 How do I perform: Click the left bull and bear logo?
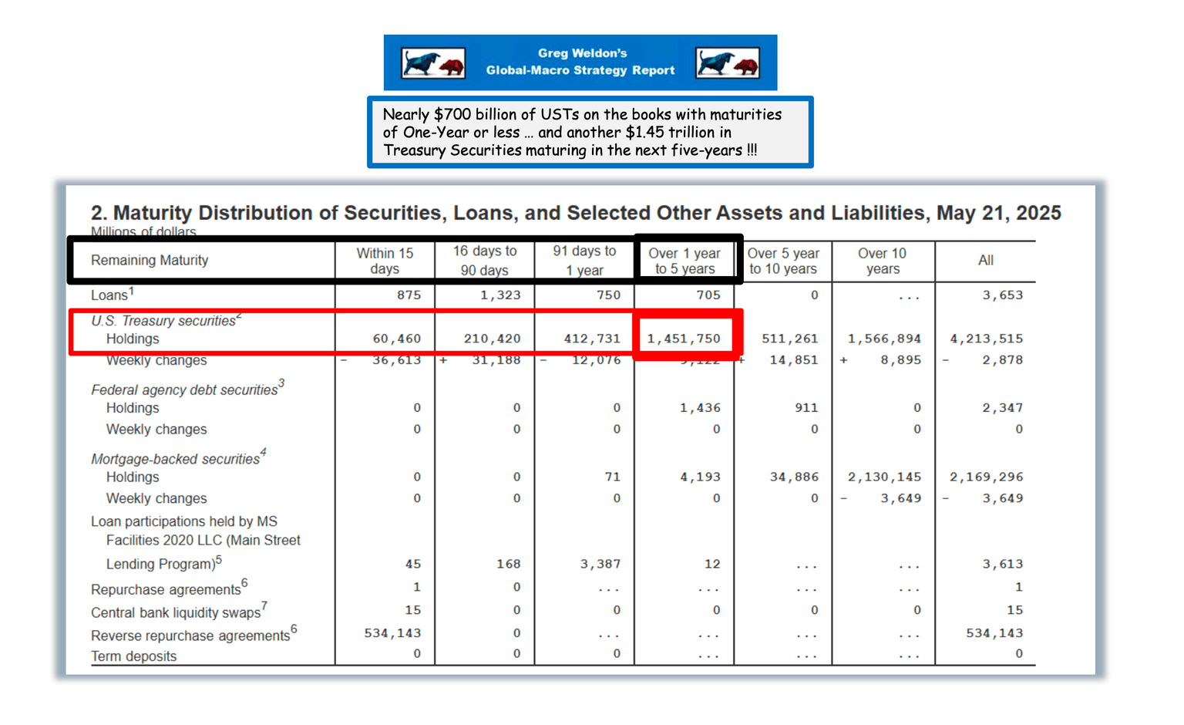pyautogui.click(x=433, y=63)
